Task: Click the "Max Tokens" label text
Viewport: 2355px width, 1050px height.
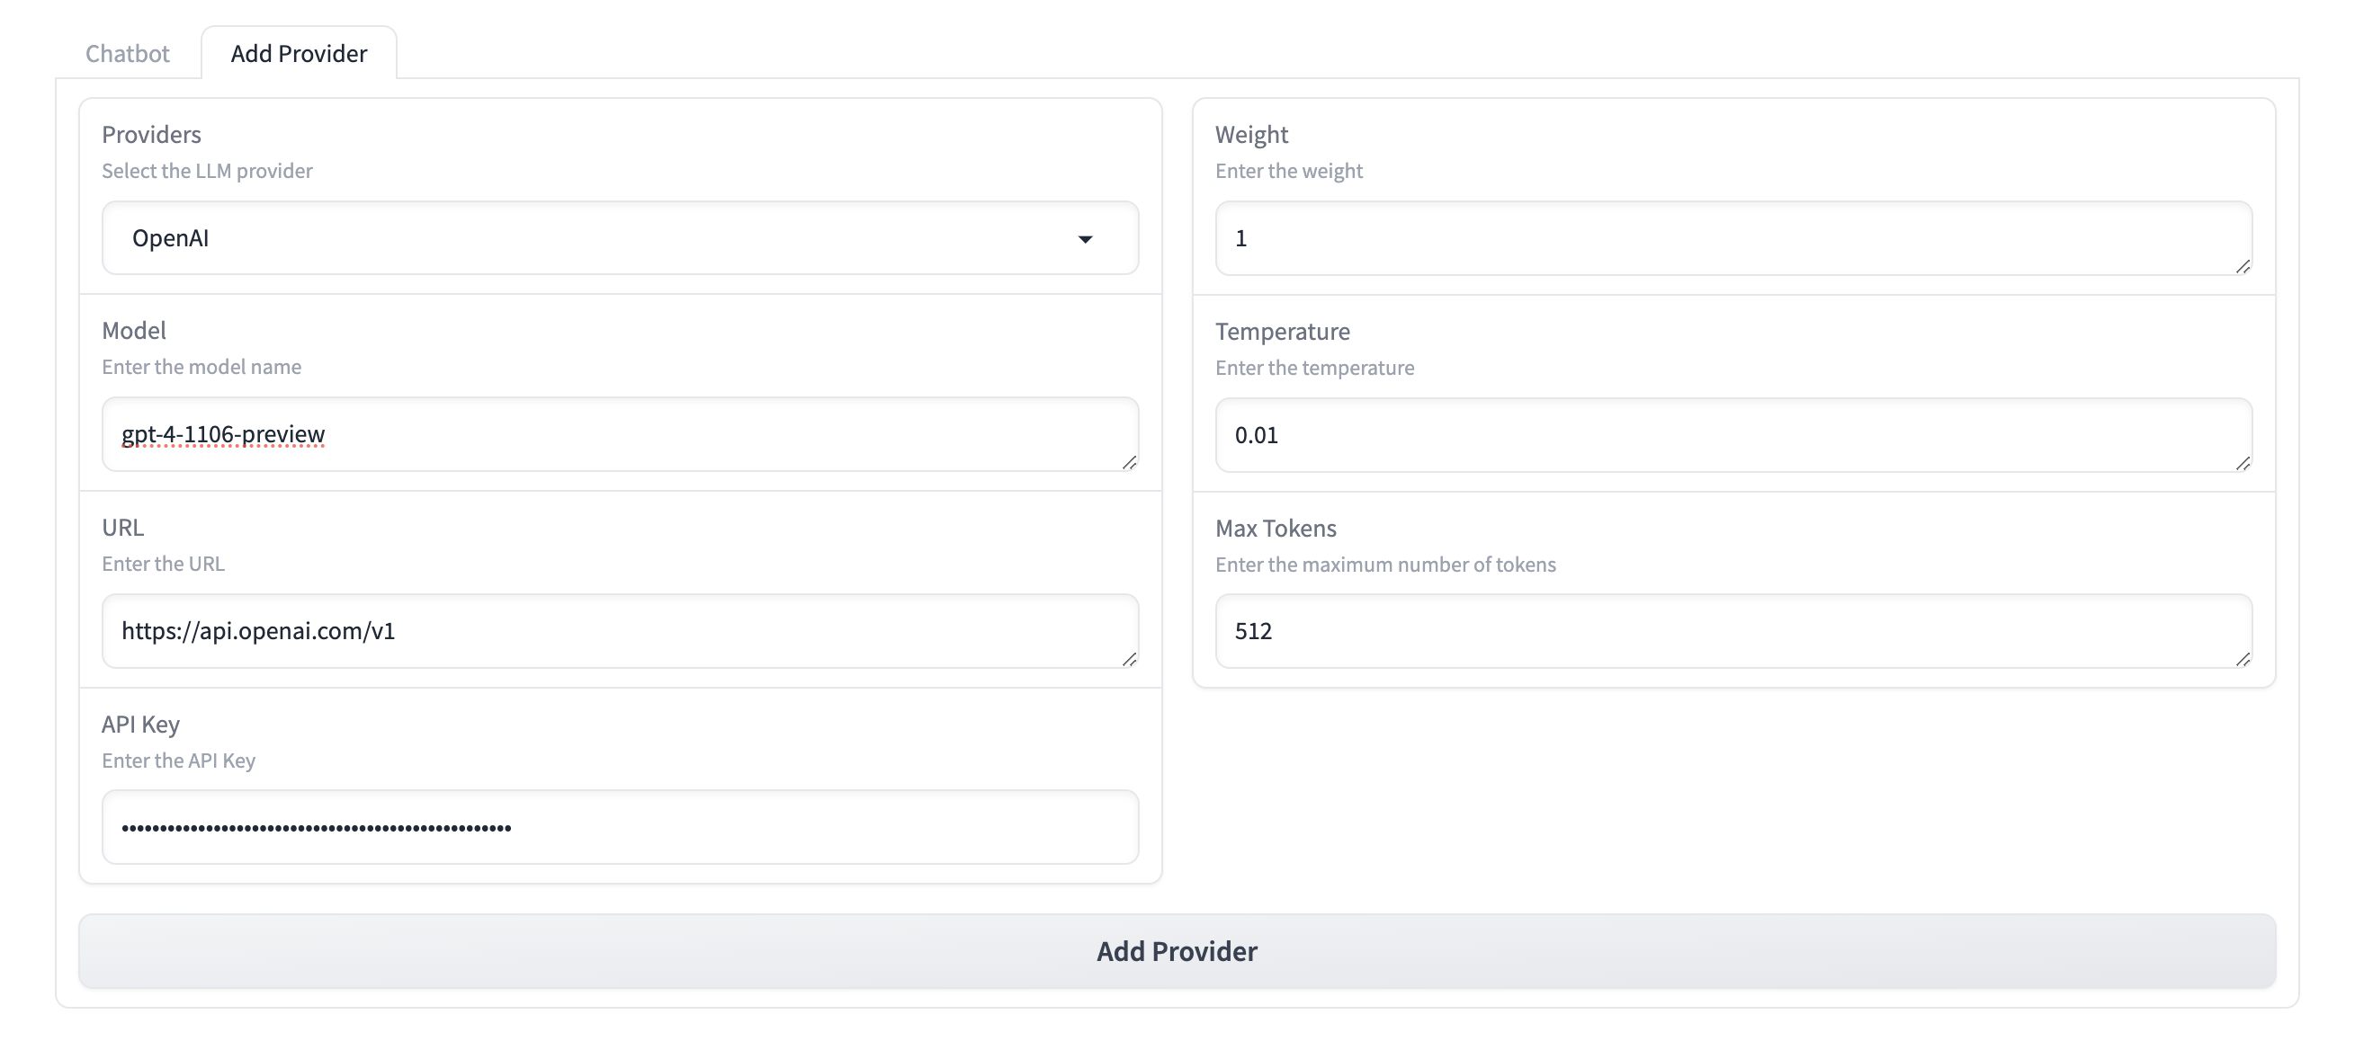Action: pos(1276,529)
